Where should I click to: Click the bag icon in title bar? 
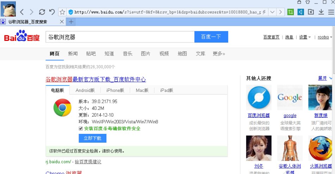coord(299,2)
